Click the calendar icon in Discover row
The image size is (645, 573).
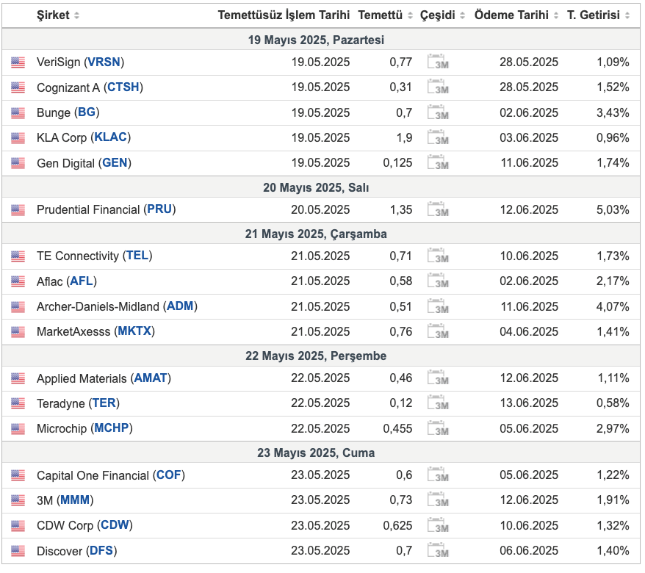pos(438,550)
